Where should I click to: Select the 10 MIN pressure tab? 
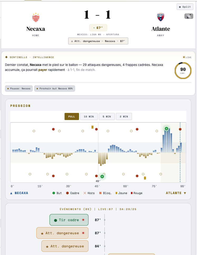pos(89,116)
